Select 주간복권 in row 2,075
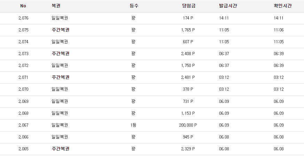This screenshot has height=158, width=304. point(61,30)
